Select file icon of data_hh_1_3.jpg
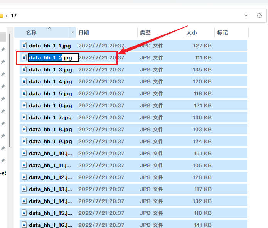 coord(24,69)
